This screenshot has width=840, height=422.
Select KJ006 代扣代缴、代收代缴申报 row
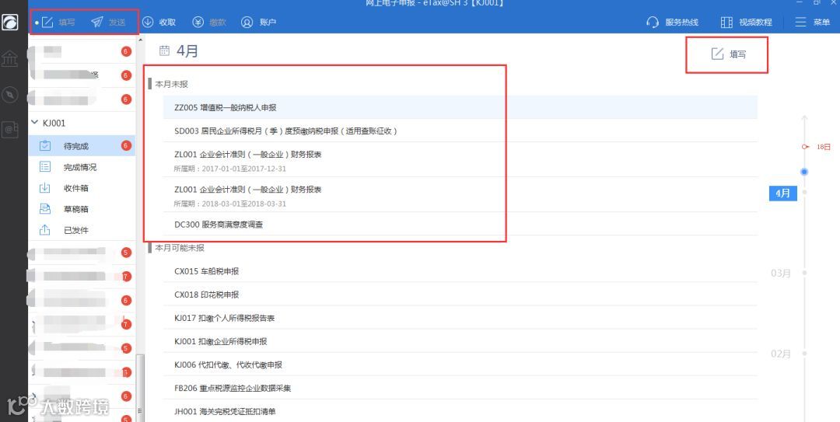(x=460, y=364)
